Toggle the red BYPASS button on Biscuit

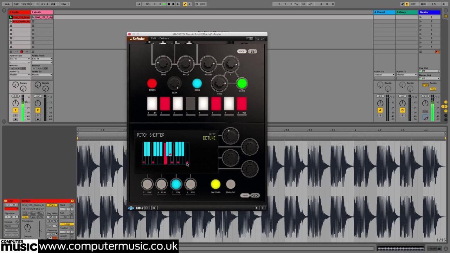pos(152,84)
